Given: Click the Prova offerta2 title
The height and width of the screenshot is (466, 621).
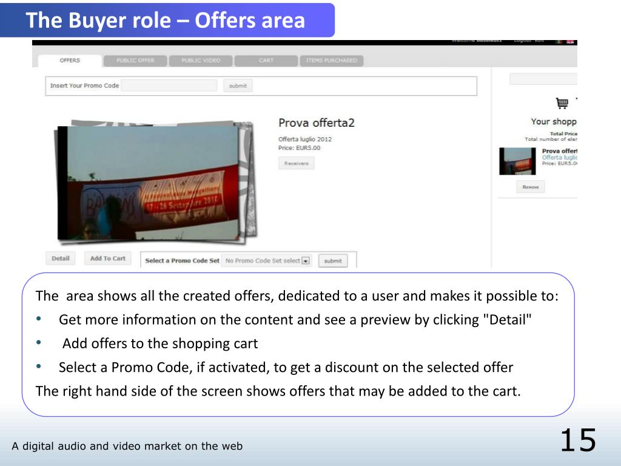Looking at the screenshot, I should [x=317, y=123].
